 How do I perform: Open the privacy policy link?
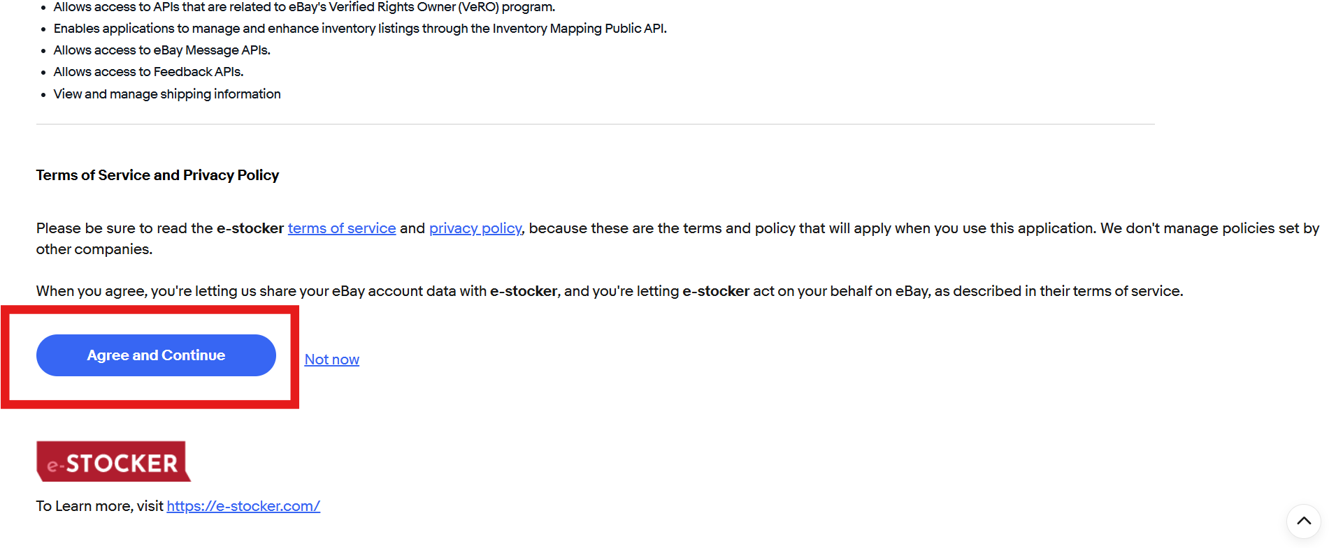point(475,228)
